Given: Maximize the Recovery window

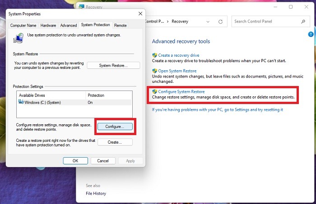Looking at the screenshot, I should (291, 7).
